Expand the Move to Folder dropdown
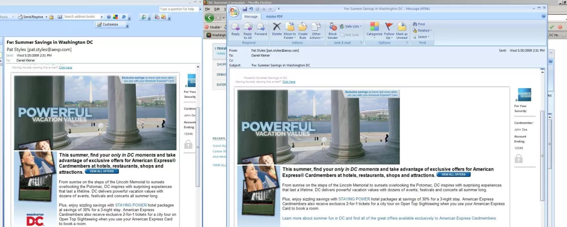This screenshot has width=567, height=227. [290, 29]
